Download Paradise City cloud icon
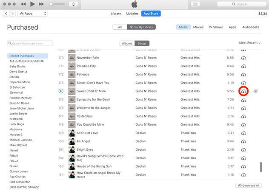This screenshot has height=191, width=269. 243,66
